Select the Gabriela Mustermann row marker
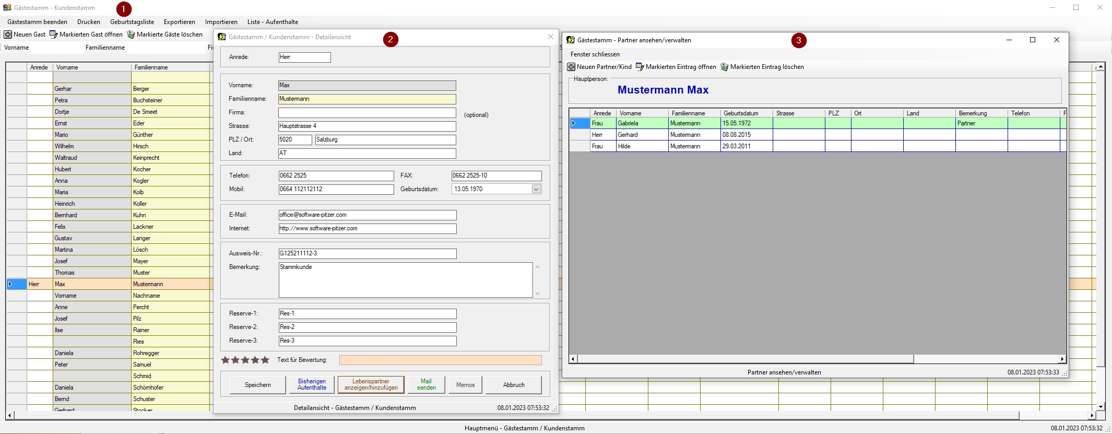Viewport: 1112px width, 434px height. point(574,123)
